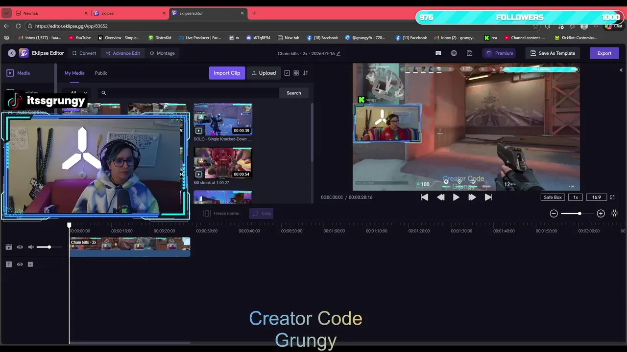
Task: Click the select-all checkbox icon in media toolbar
Action: 287,73
